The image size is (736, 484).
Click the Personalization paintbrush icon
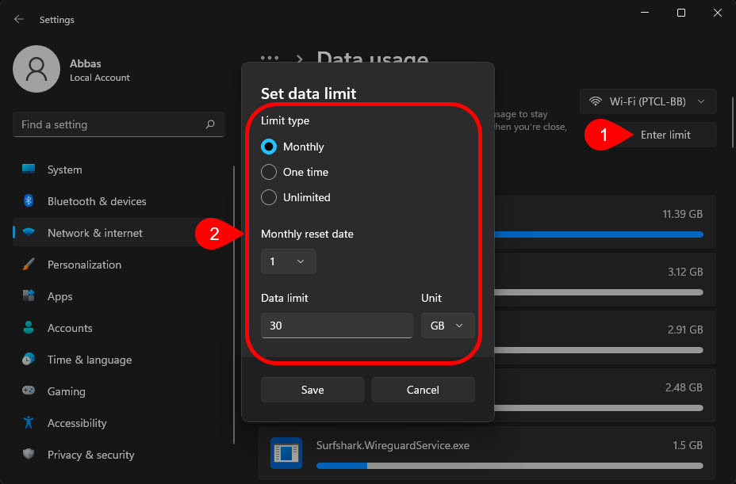click(29, 264)
